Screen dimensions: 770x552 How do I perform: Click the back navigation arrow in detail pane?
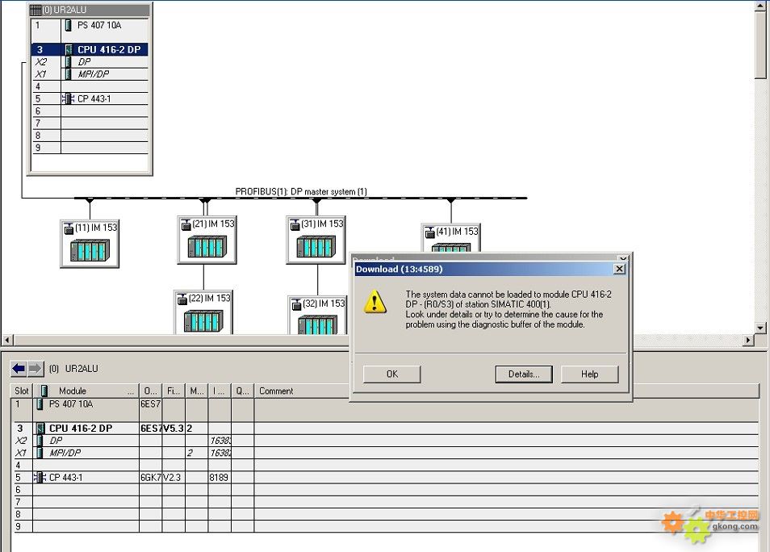19,368
